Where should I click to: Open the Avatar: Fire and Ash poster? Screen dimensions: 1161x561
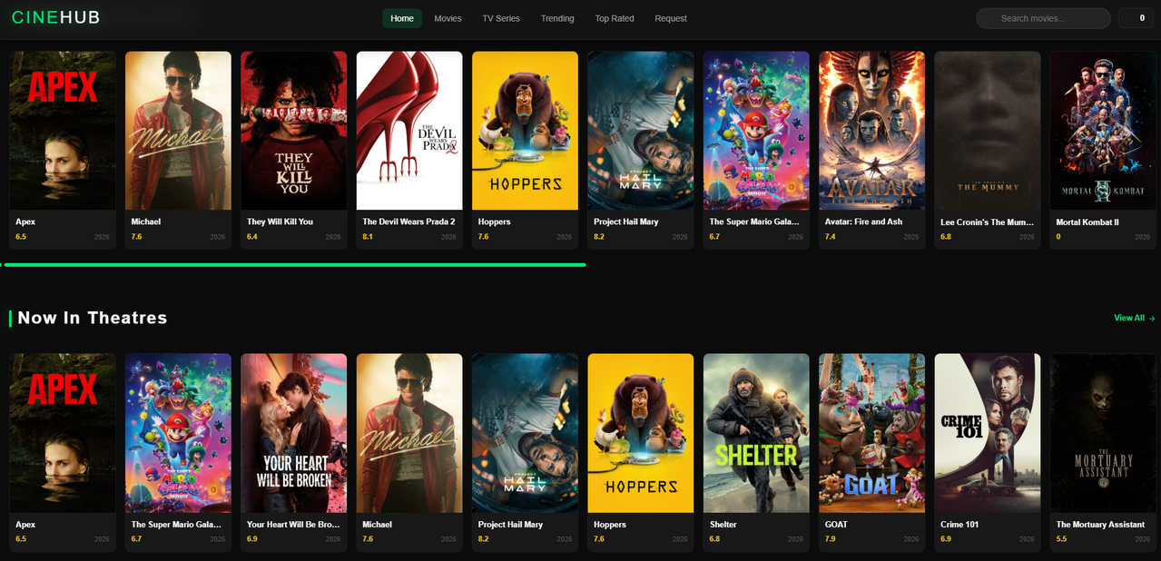click(871, 130)
